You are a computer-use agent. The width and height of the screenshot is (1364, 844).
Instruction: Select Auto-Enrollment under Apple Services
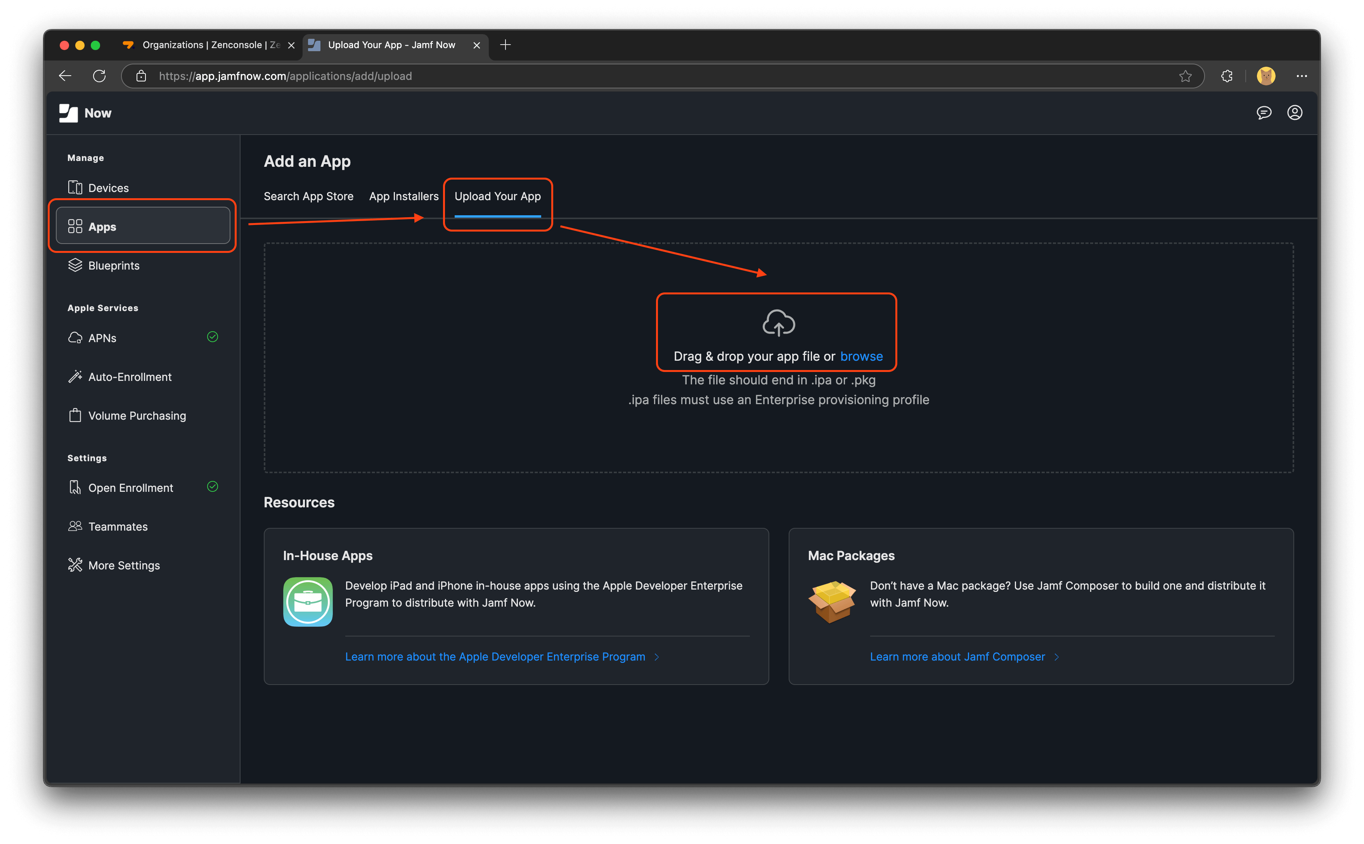(130, 376)
